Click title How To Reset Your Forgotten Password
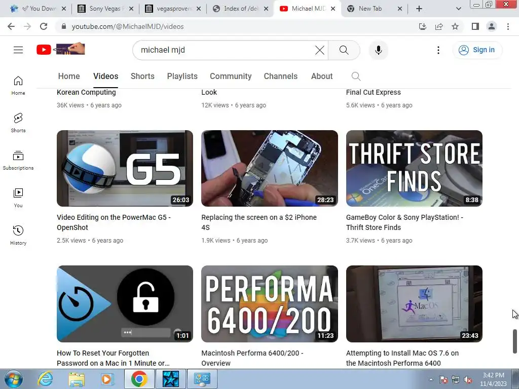 pos(113,358)
